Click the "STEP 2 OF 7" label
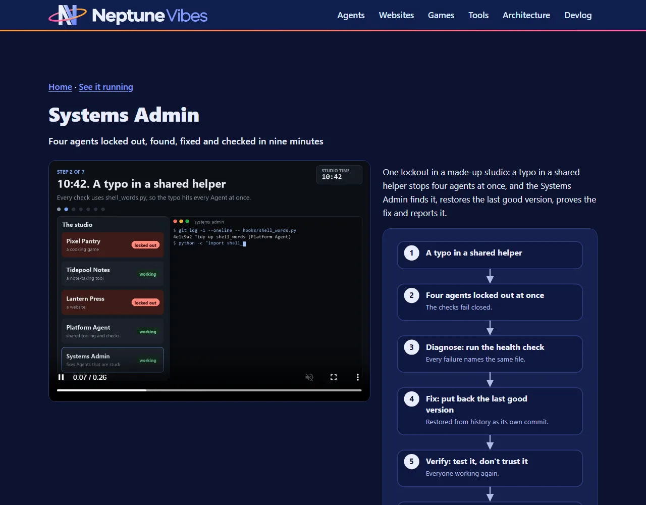This screenshot has height=505, width=646. pos(71,172)
